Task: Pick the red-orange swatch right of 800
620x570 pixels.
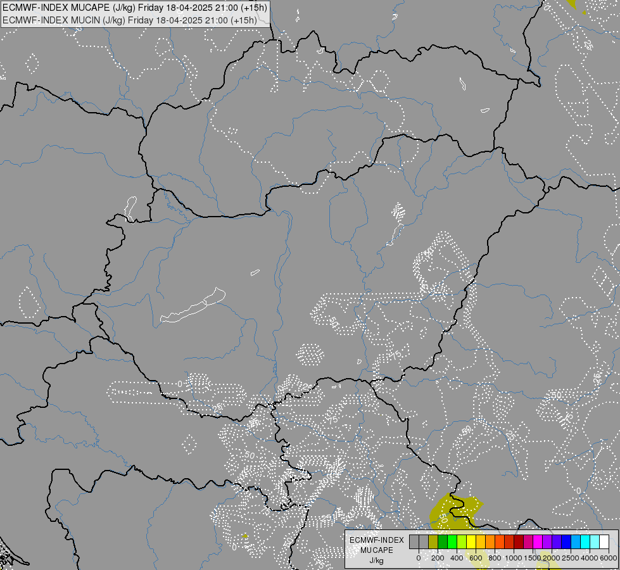Action: [x=500, y=541]
